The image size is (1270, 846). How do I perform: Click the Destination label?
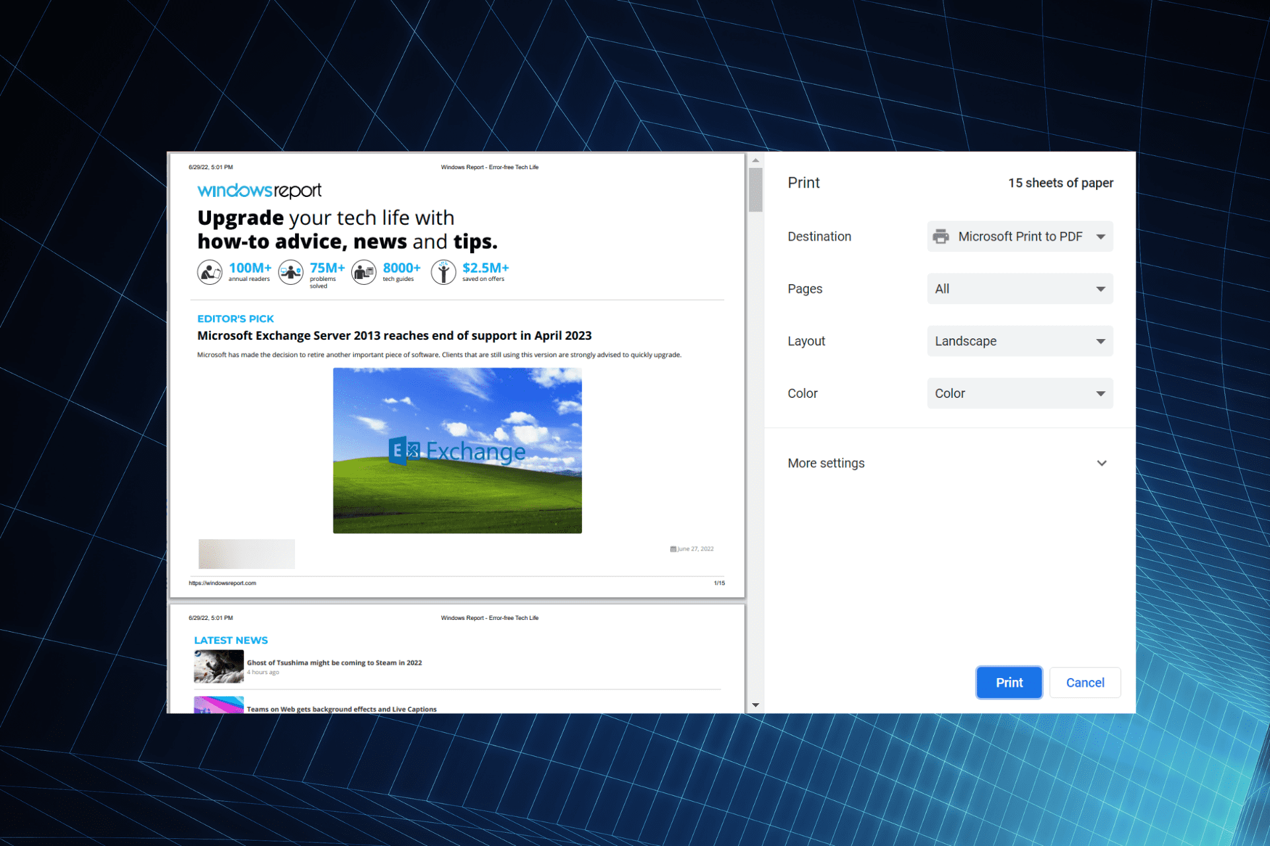(819, 237)
